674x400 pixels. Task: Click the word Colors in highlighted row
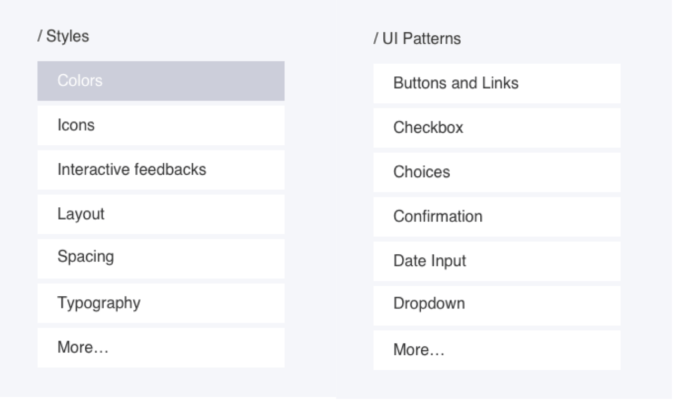point(80,81)
